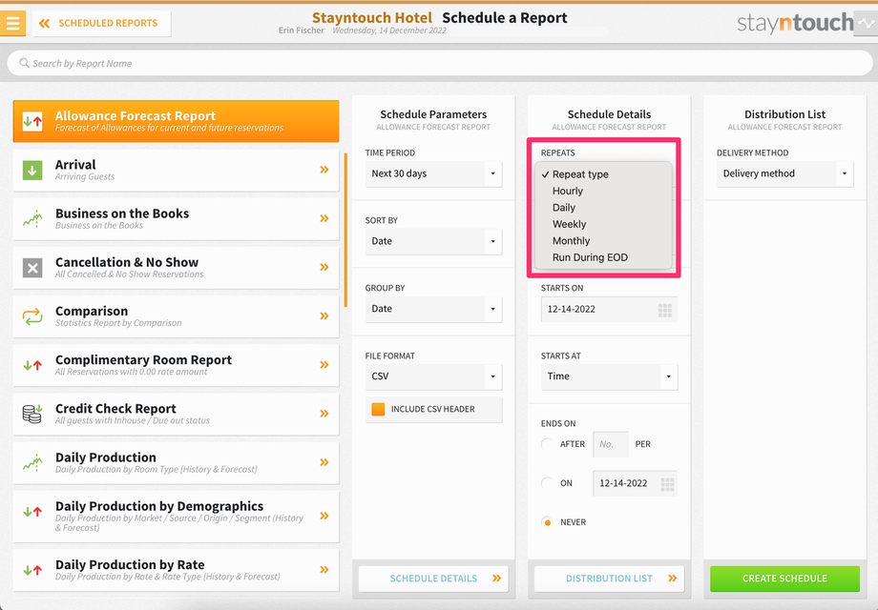Click the Ends On date field
This screenshot has width=878, height=610.
pyautogui.click(x=636, y=483)
